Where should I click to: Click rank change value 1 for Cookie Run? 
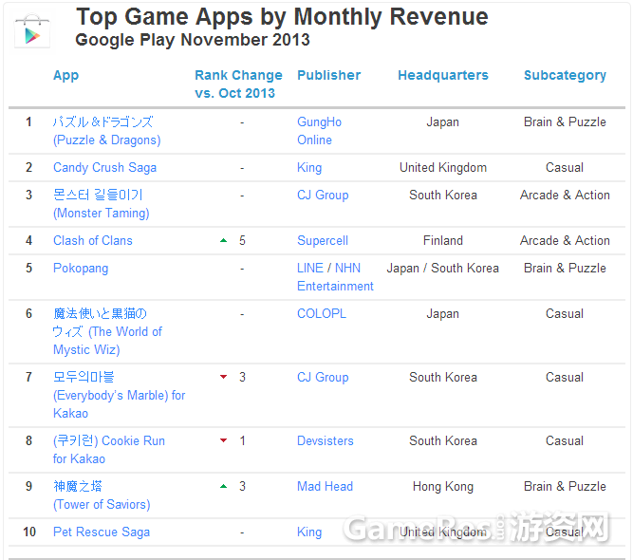(242, 440)
